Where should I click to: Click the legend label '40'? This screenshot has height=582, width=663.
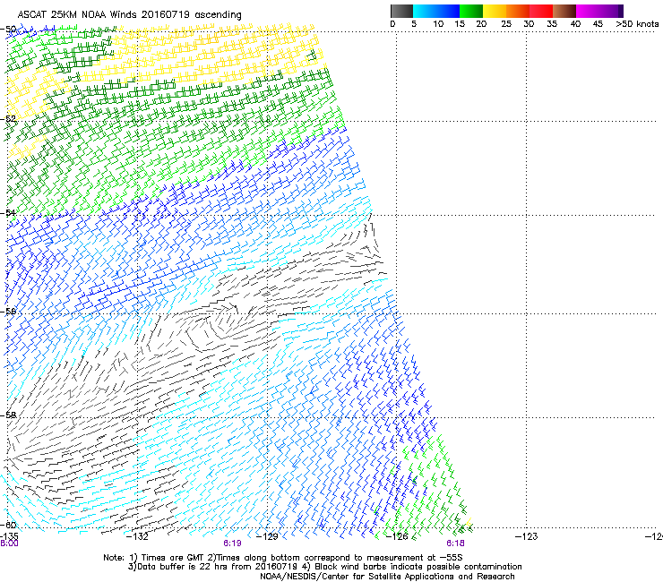click(x=575, y=23)
